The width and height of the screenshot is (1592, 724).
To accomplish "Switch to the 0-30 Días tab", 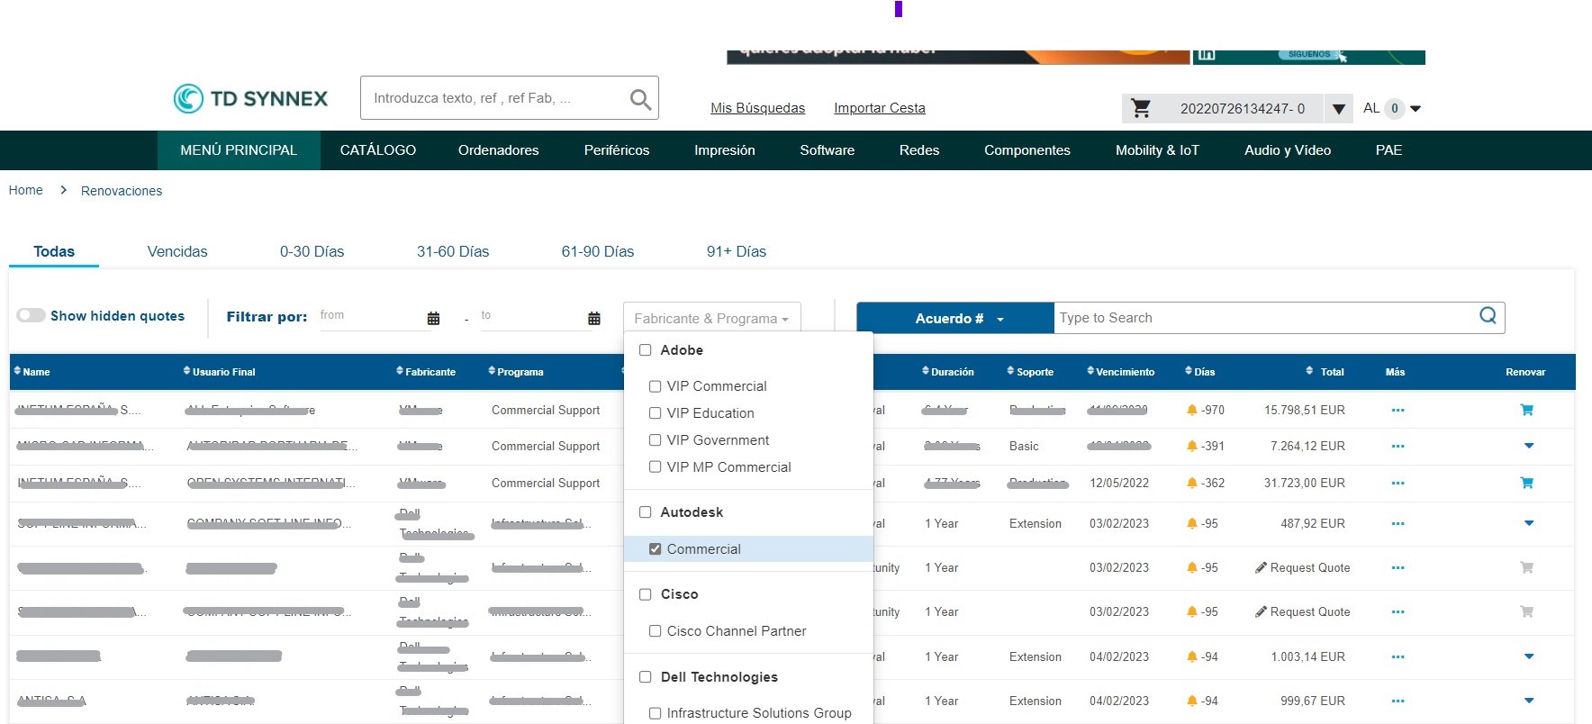I will pyautogui.click(x=312, y=251).
